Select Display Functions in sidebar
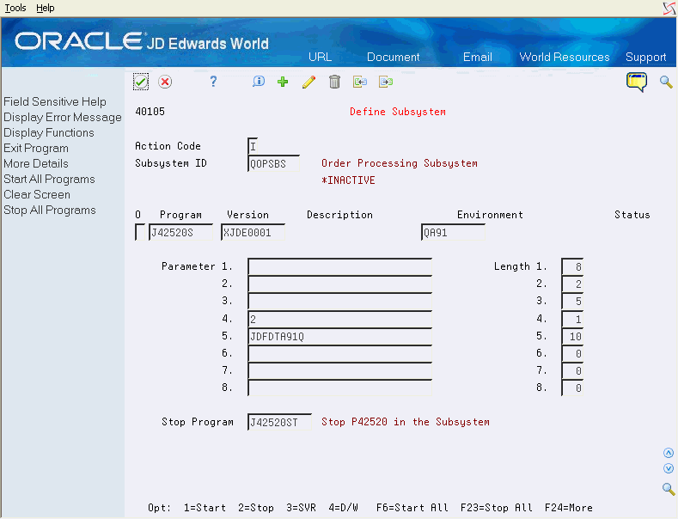This screenshot has width=678, height=519. (49, 133)
